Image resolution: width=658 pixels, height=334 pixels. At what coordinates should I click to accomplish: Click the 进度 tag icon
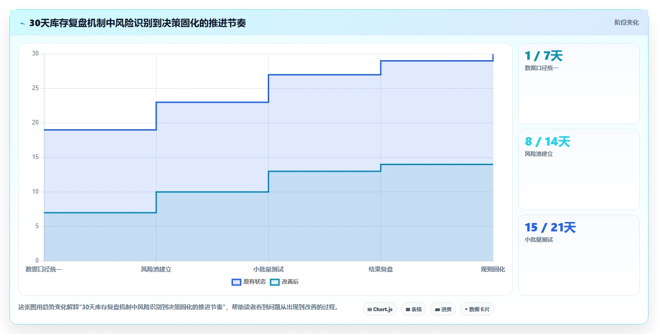click(x=437, y=309)
